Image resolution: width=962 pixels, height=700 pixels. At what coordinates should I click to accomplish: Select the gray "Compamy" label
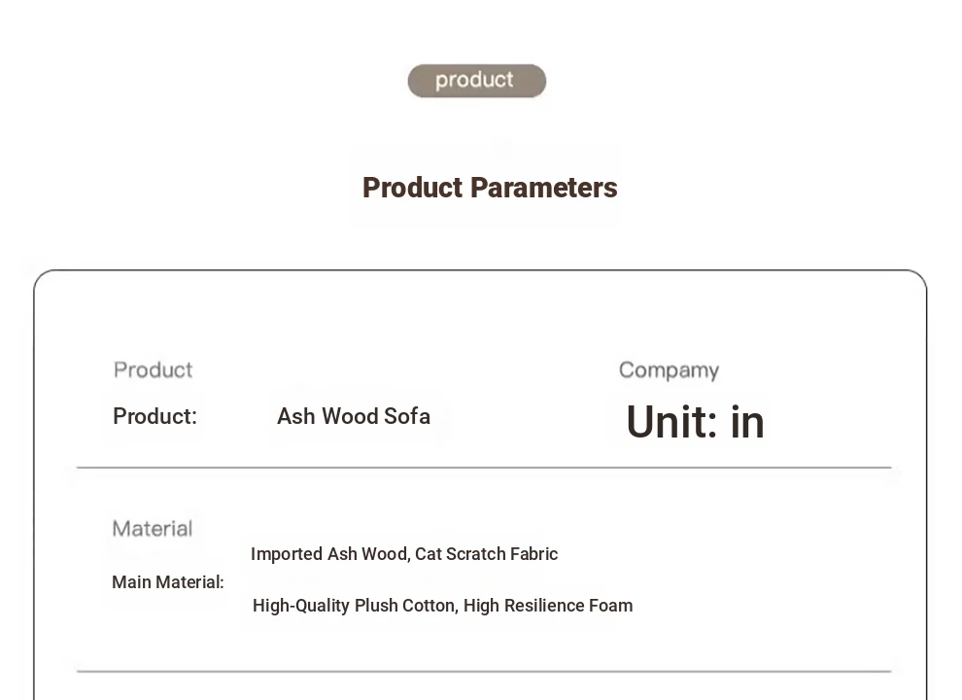[x=669, y=370]
